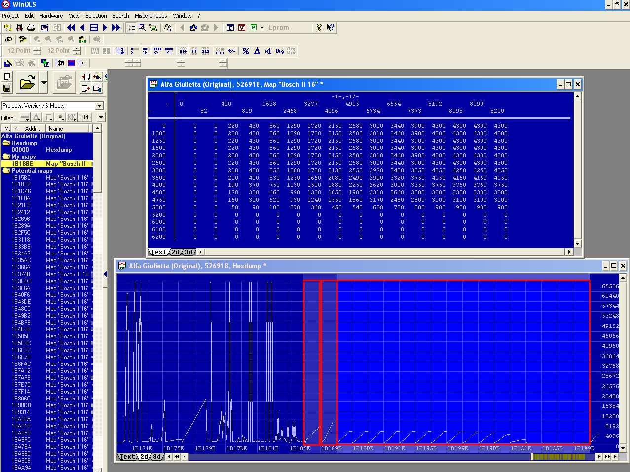
Task: Toggle 8-bit data width display
Action: tap(134, 51)
